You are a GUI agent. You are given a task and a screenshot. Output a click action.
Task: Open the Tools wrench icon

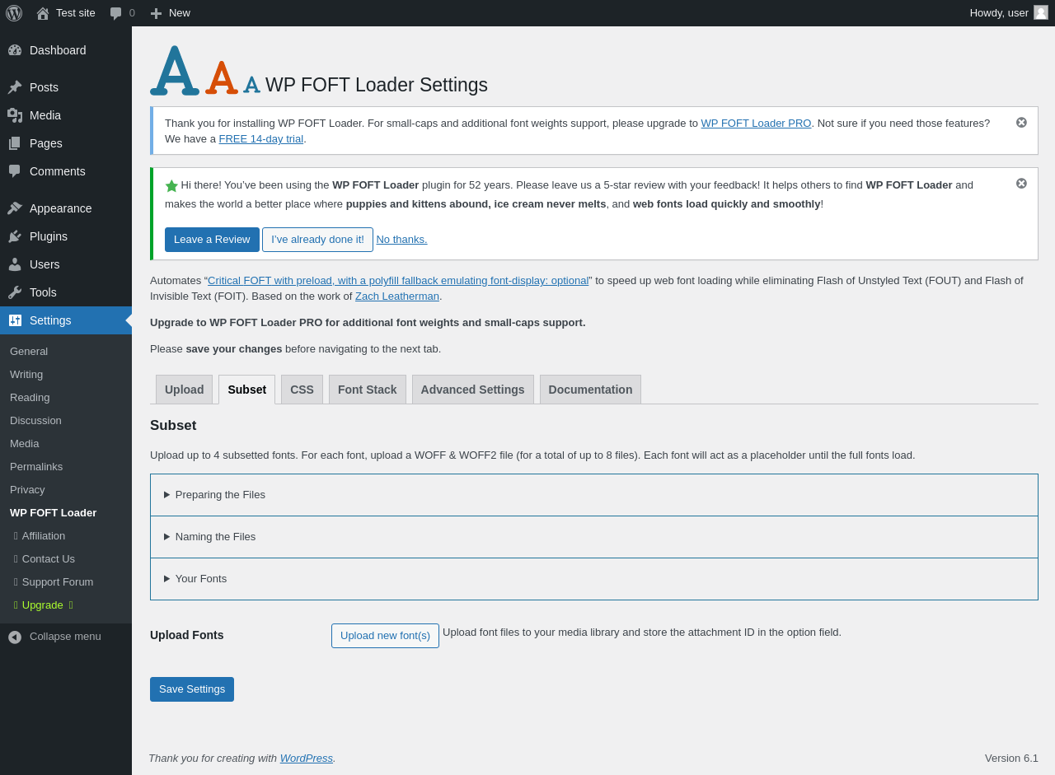click(15, 292)
